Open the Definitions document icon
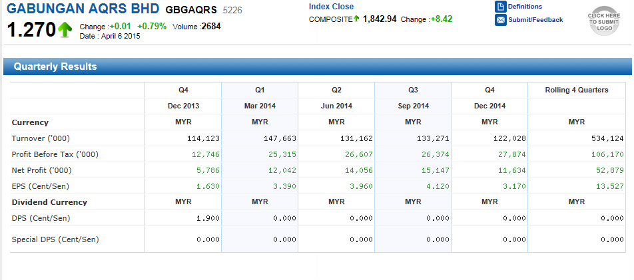The width and height of the screenshot is (634, 280). tap(501, 7)
